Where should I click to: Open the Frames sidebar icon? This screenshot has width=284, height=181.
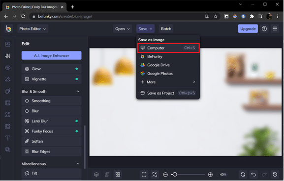8,103
